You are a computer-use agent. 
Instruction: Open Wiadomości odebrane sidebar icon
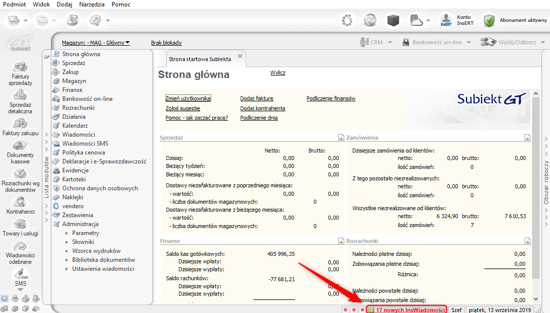pyautogui.click(x=20, y=246)
